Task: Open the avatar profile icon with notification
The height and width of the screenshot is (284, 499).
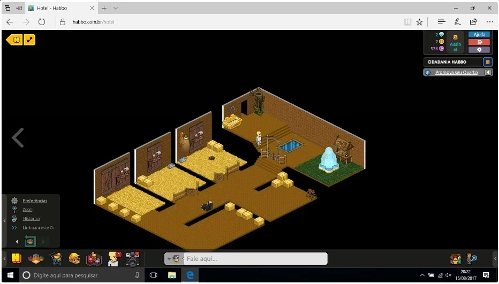Action: (114, 259)
